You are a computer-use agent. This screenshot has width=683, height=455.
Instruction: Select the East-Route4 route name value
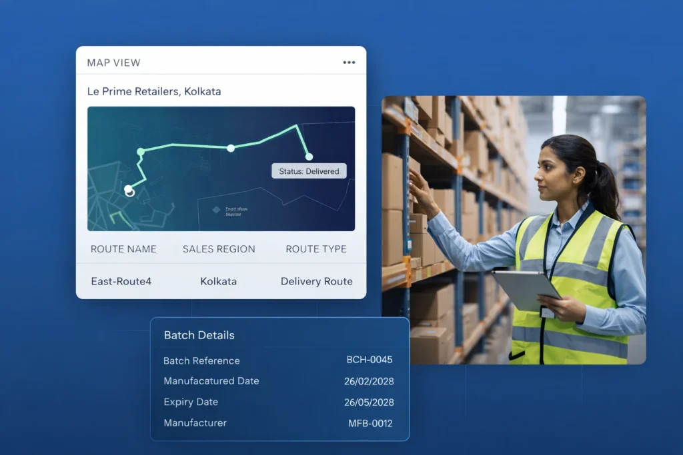(121, 281)
